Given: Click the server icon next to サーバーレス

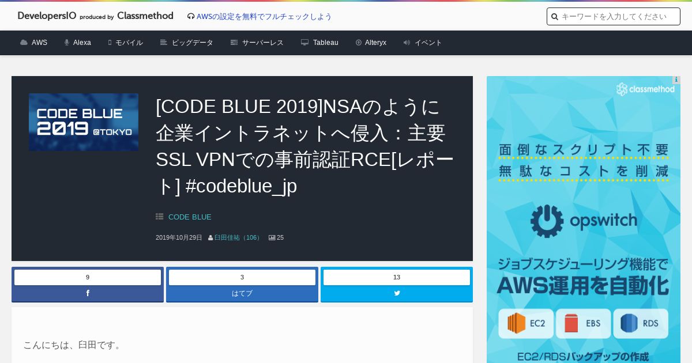Looking at the screenshot, I should point(234,43).
